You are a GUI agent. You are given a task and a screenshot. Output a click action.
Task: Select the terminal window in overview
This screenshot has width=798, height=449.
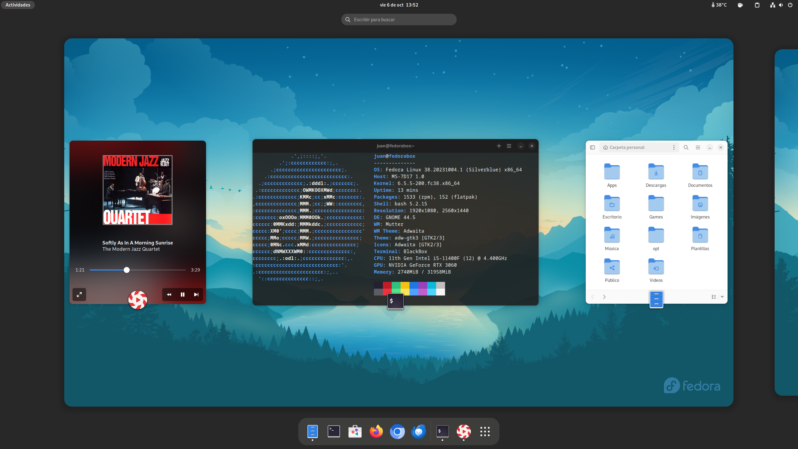pos(395,222)
